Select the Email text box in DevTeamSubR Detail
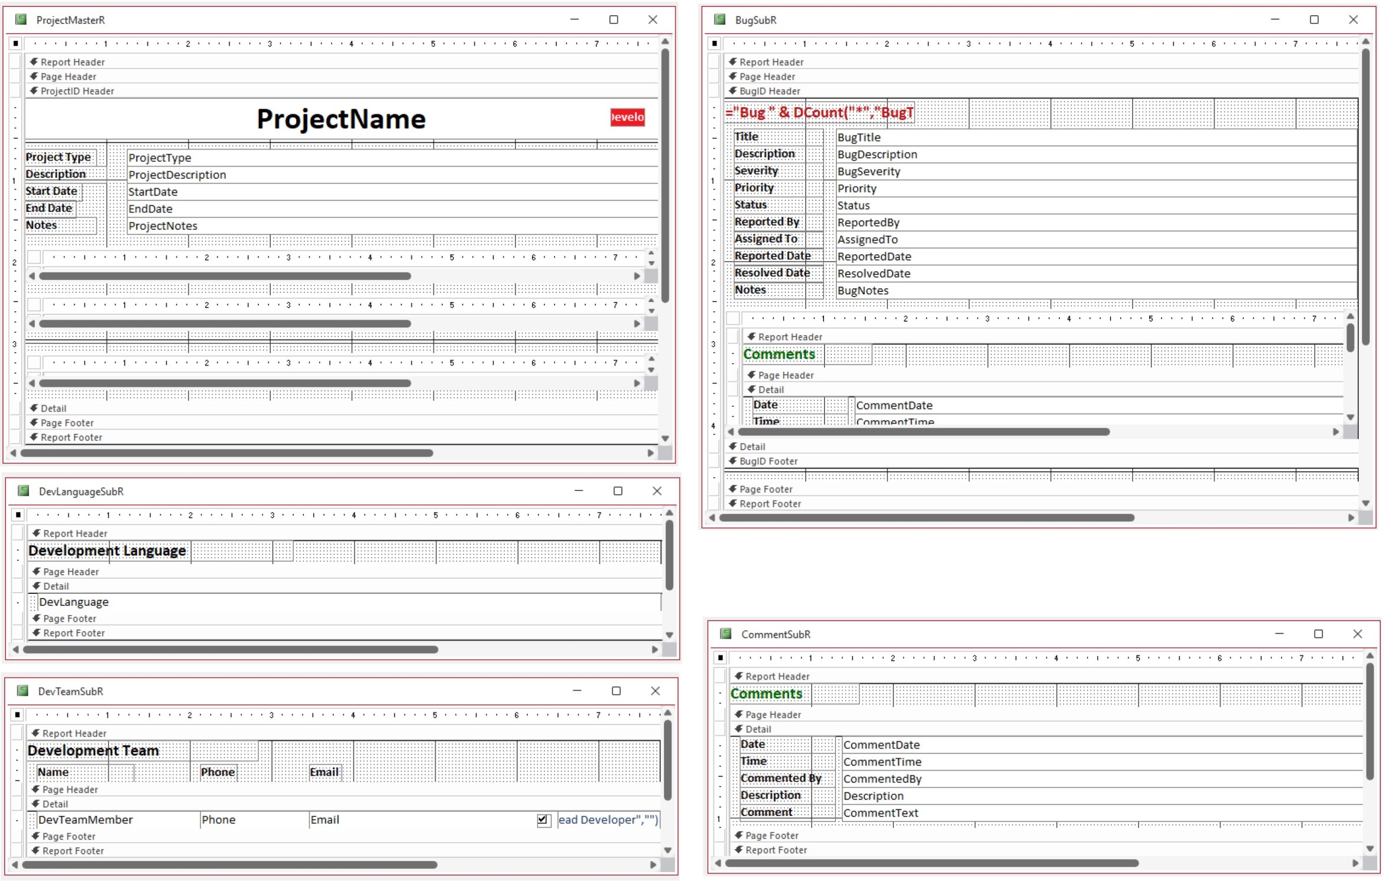This screenshot has height=884, width=1385. coord(423,820)
